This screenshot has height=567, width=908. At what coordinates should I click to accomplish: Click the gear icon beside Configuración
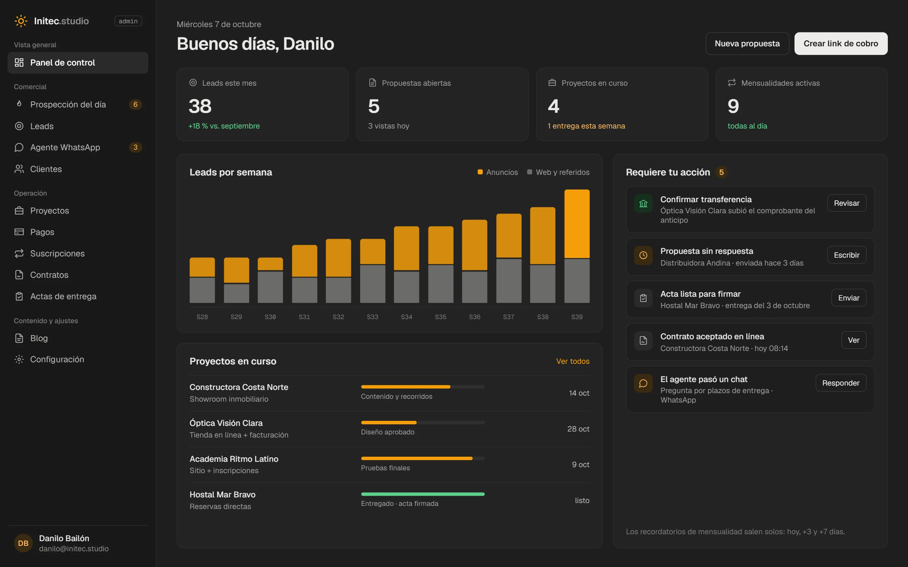19,359
